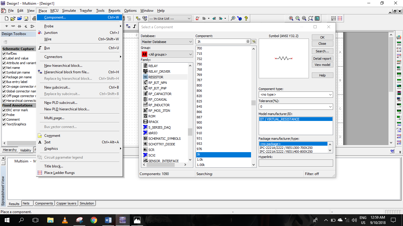The width and height of the screenshot is (403, 226).
Task: Place a basic resistor component icon
Action: (13, 26)
